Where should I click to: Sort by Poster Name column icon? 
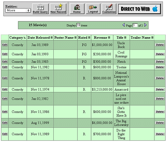76,38
